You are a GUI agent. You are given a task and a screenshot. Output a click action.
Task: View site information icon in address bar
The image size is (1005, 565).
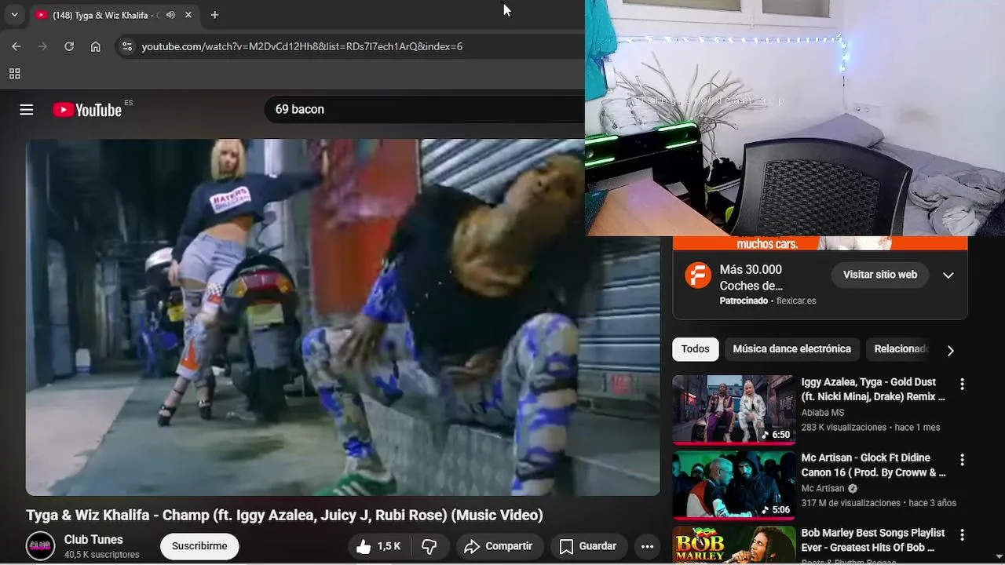pos(127,46)
